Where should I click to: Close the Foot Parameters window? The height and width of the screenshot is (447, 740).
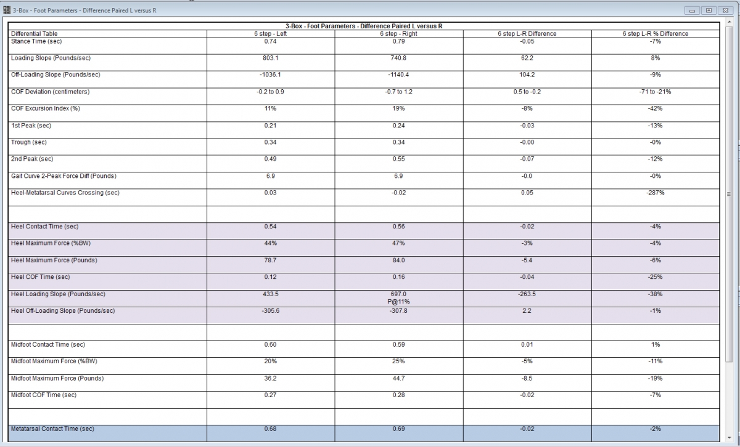point(725,10)
